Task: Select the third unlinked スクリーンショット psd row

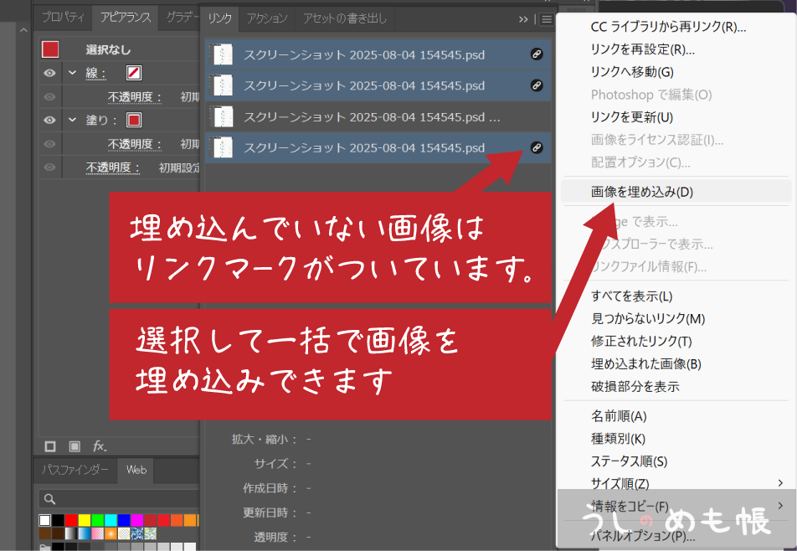Action: [368, 117]
